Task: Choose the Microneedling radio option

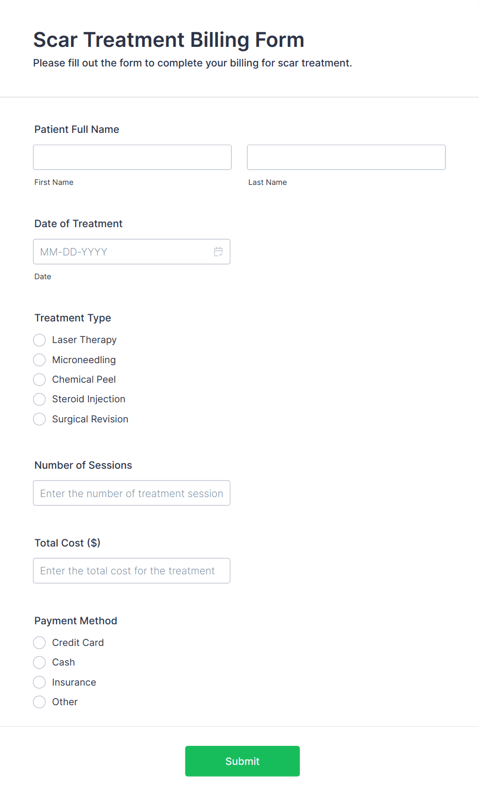Action: 40,360
